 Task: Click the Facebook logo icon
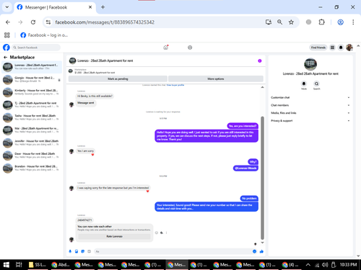[6, 48]
